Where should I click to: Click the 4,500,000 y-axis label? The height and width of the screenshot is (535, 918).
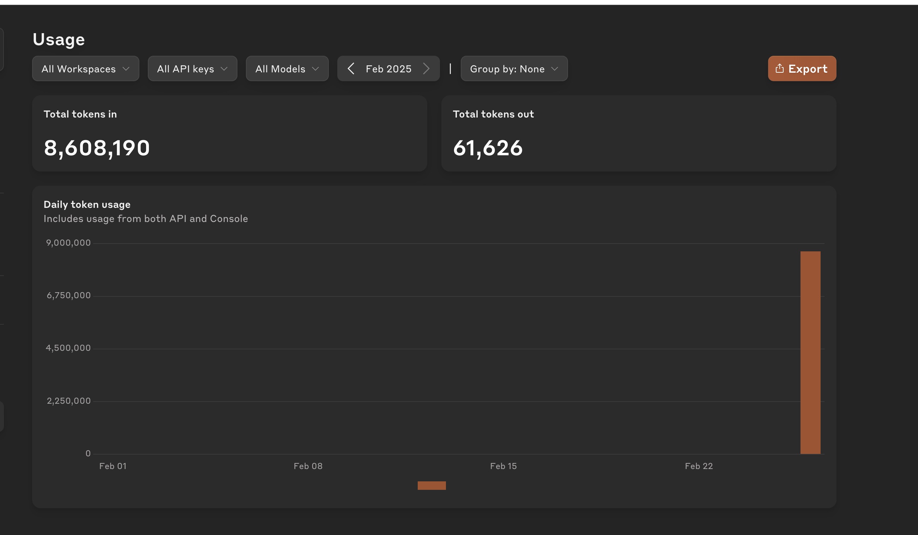point(68,348)
